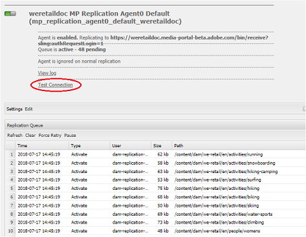Click the Test Connection link
This screenshot has height=237, width=306.
56,85
